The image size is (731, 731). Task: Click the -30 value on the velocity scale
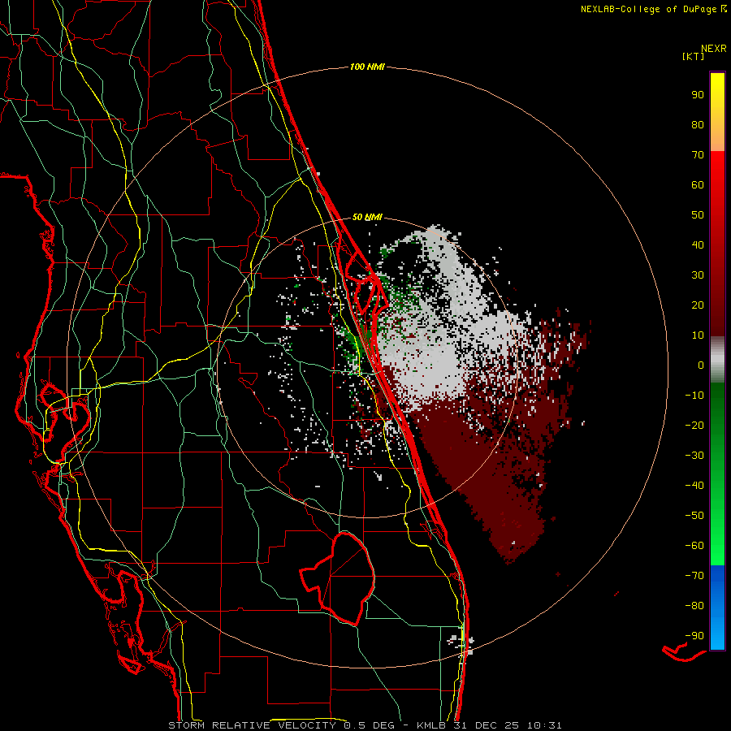[694, 456]
